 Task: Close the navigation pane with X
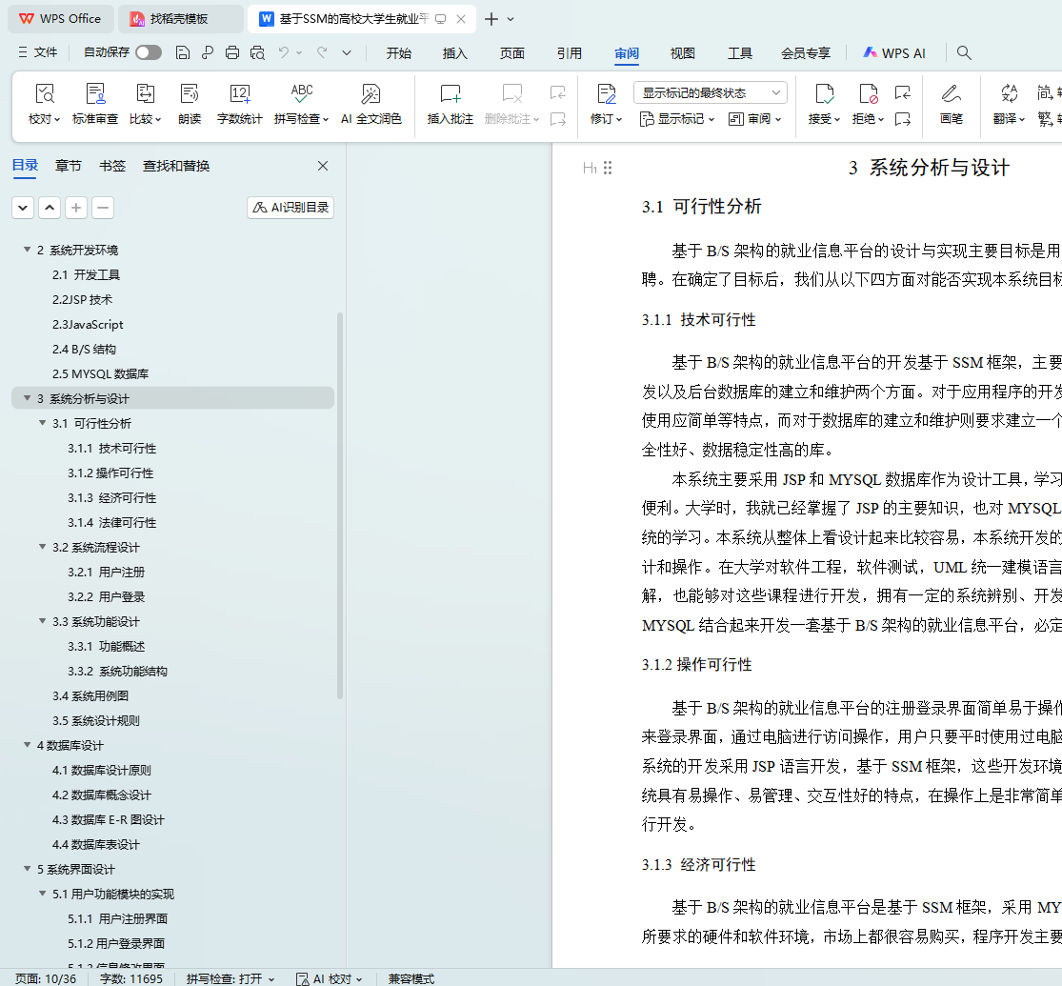tap(323, 166)
